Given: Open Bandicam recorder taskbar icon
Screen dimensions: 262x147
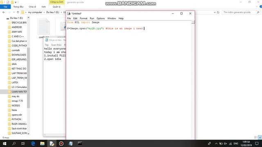Looking at the screenshot, I should point(61,143).
